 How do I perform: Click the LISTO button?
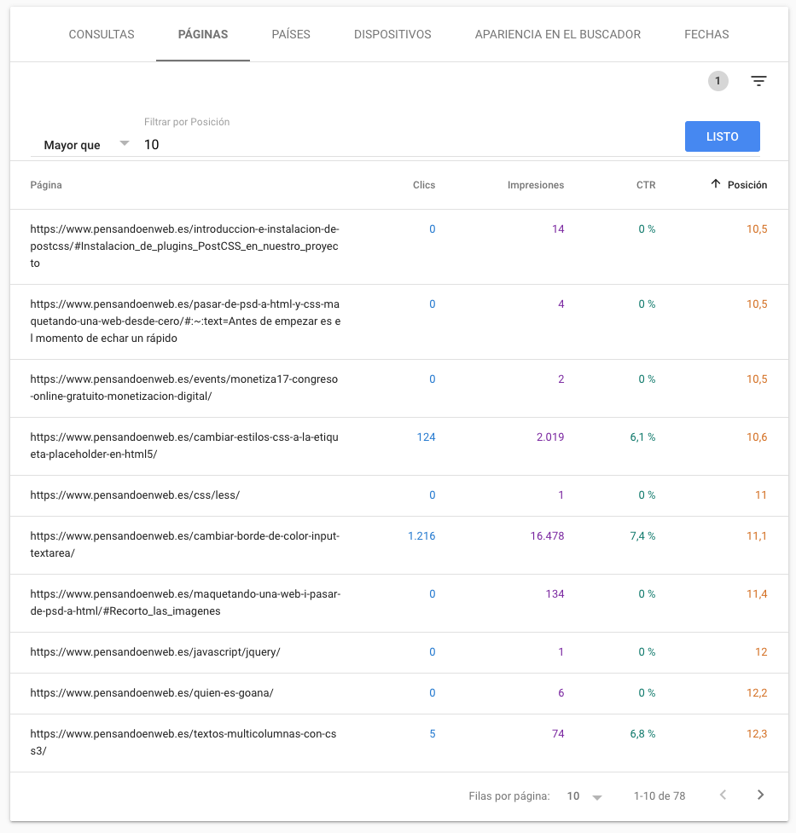point(722,136)
